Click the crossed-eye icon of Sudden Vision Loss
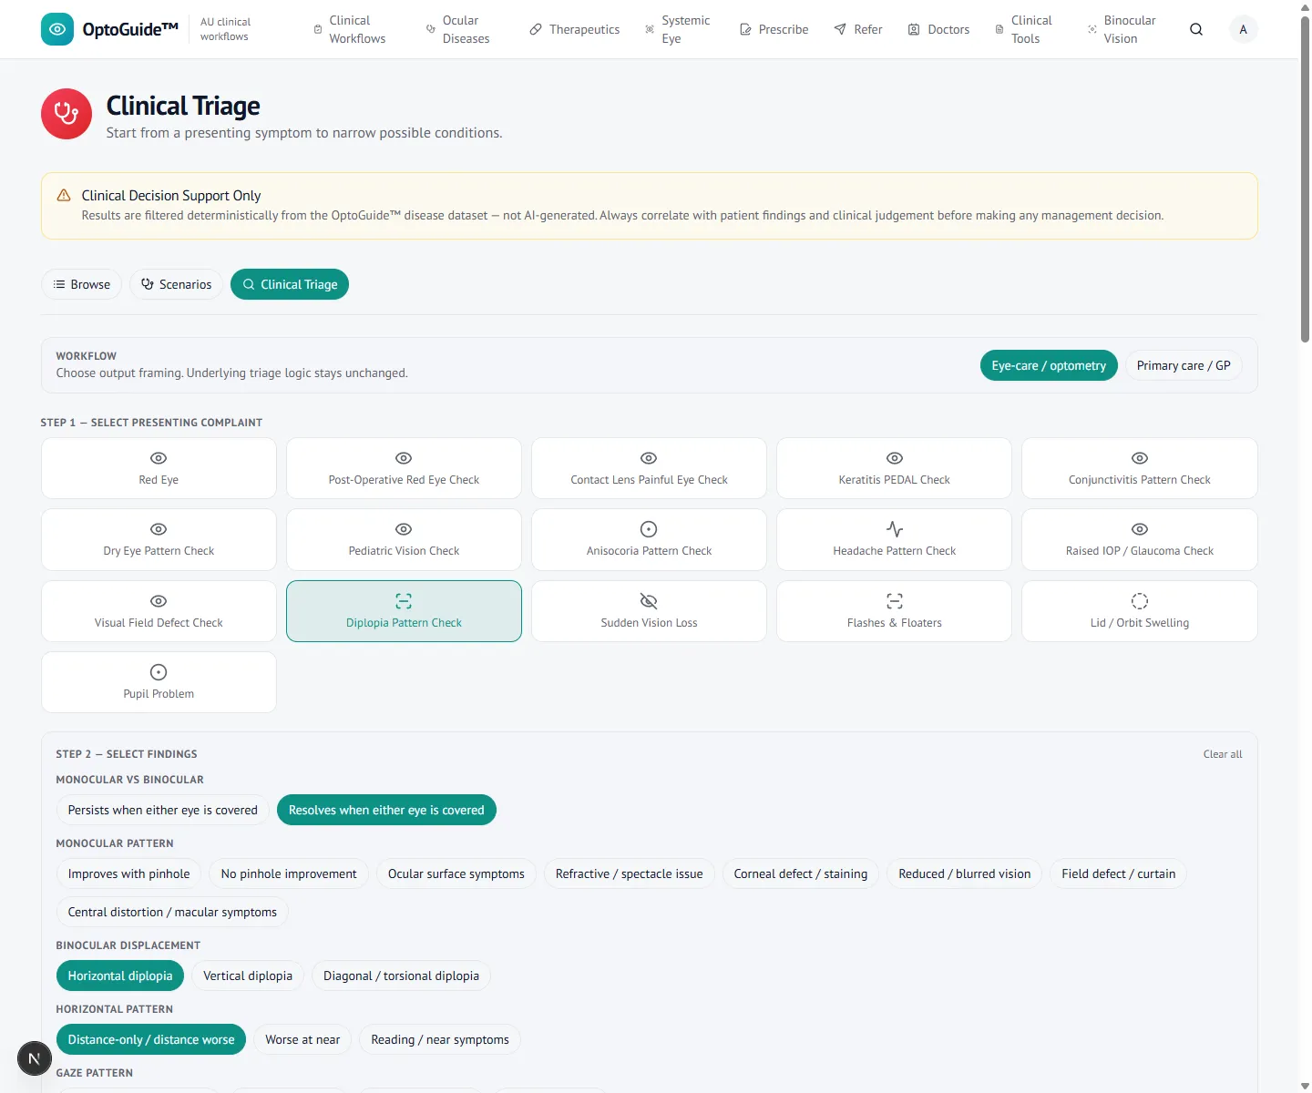 point(649,601)
